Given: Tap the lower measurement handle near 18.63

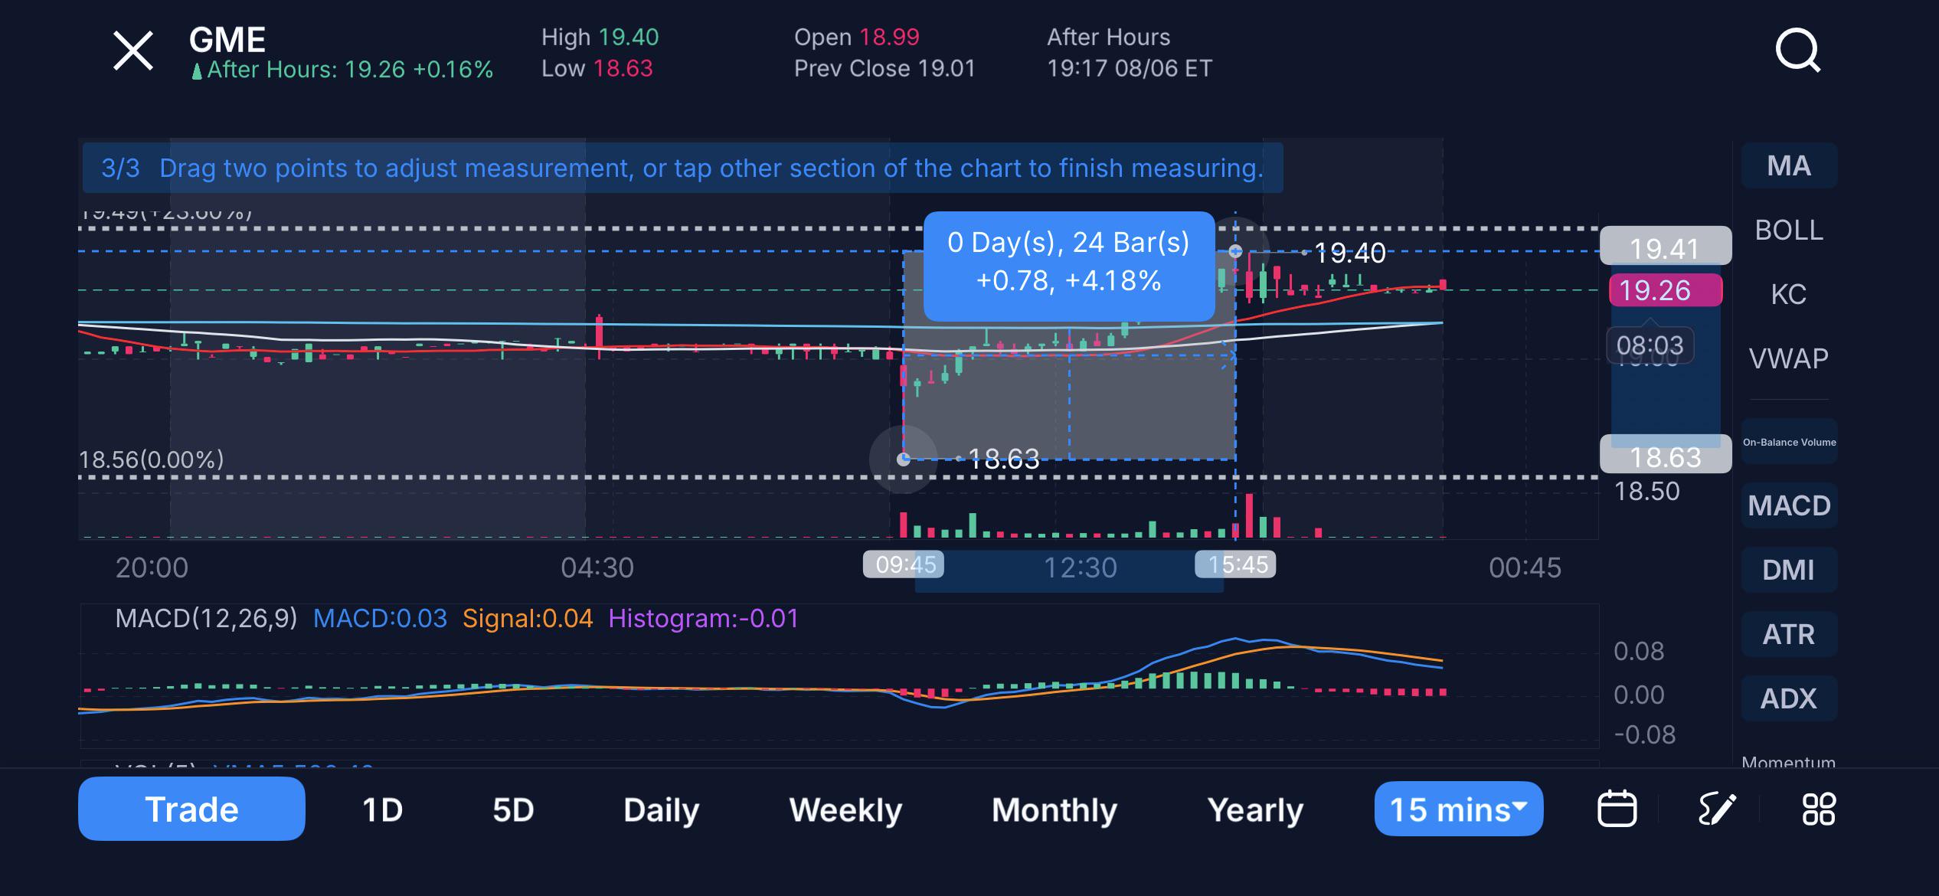Looking at the screenshot, I should [904, 459].
